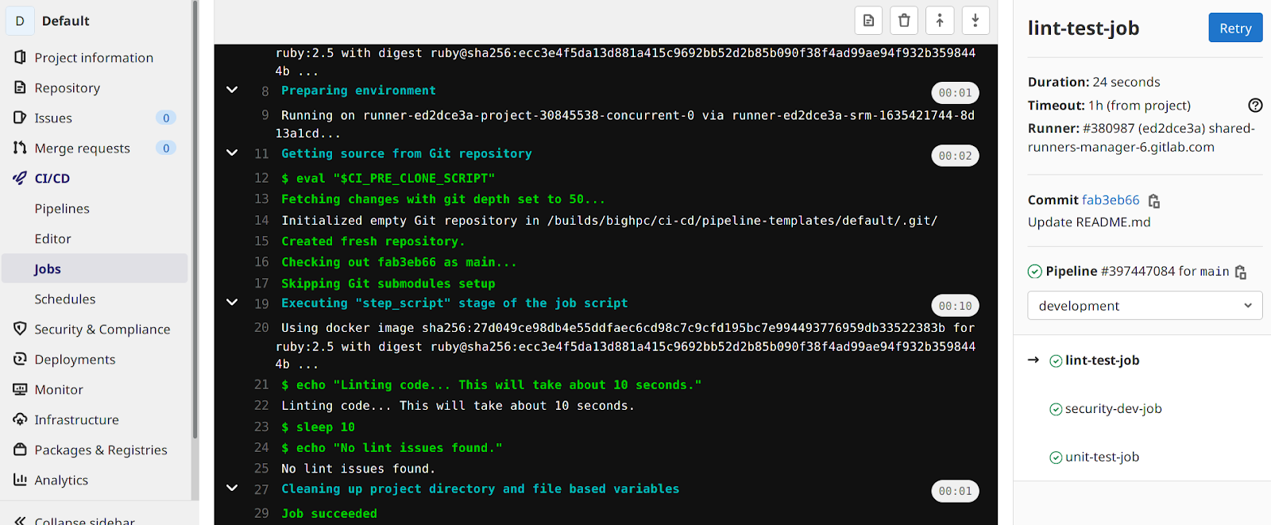Image resolution: width=1271 pixels, height=525 pixels.
Task: Collapse the Cleaning up project directory section
Action: [x=232, y=488]
